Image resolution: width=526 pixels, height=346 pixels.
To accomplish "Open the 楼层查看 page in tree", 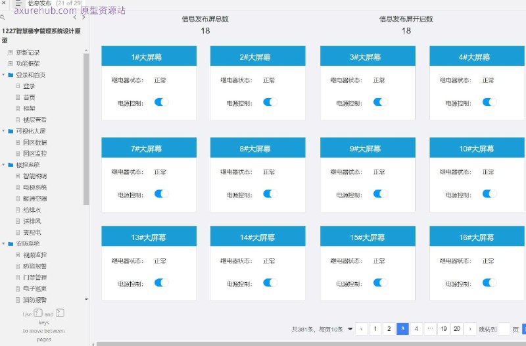I will pyautogui.click(x=35, y=120).
